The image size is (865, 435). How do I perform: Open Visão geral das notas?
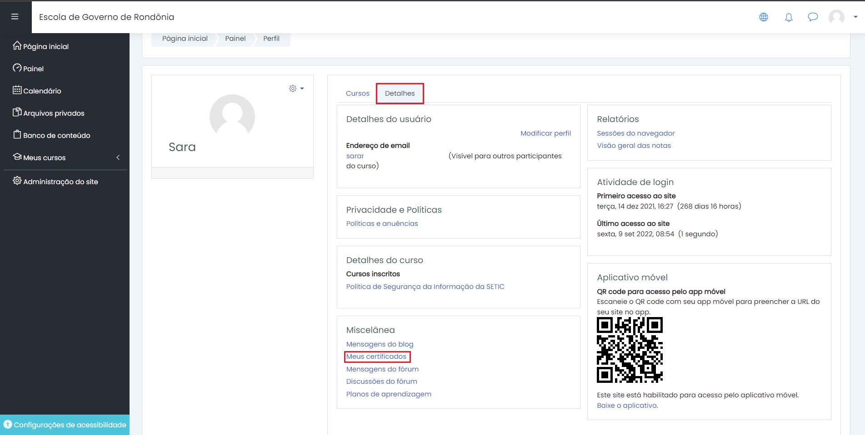(634, 146)
